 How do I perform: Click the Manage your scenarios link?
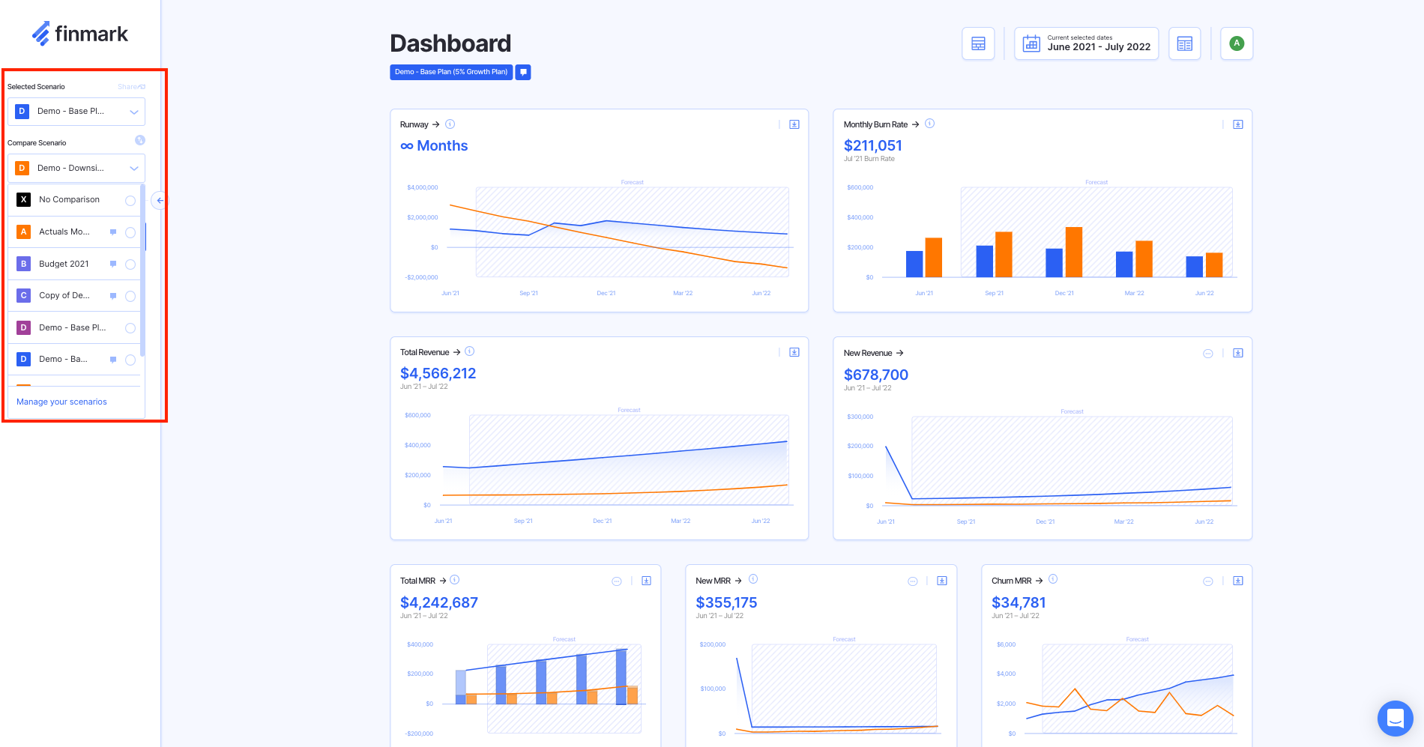click(x=61, y=402)
